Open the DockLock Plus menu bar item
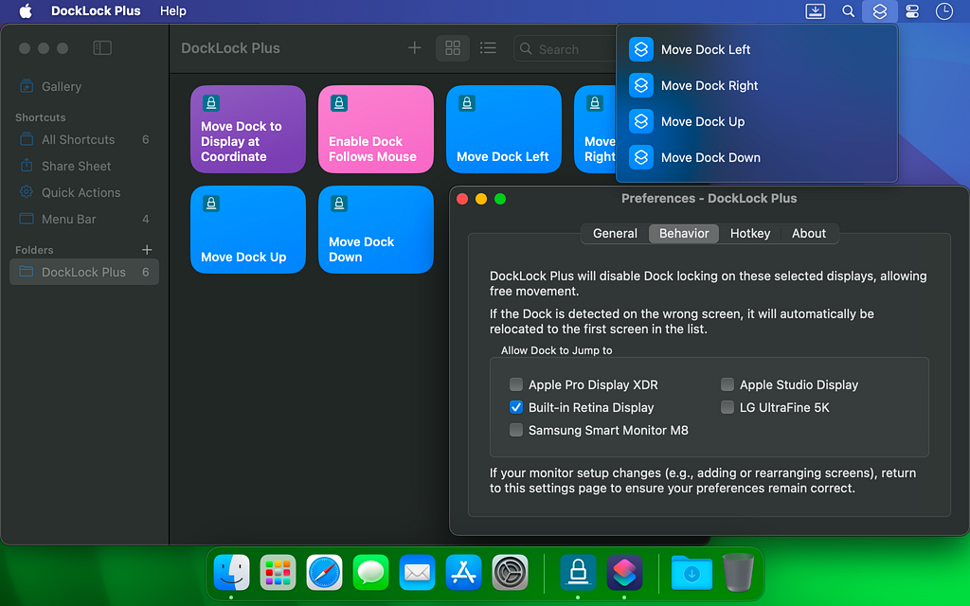This screenshot has width=970, height=606. pos(96,11)
